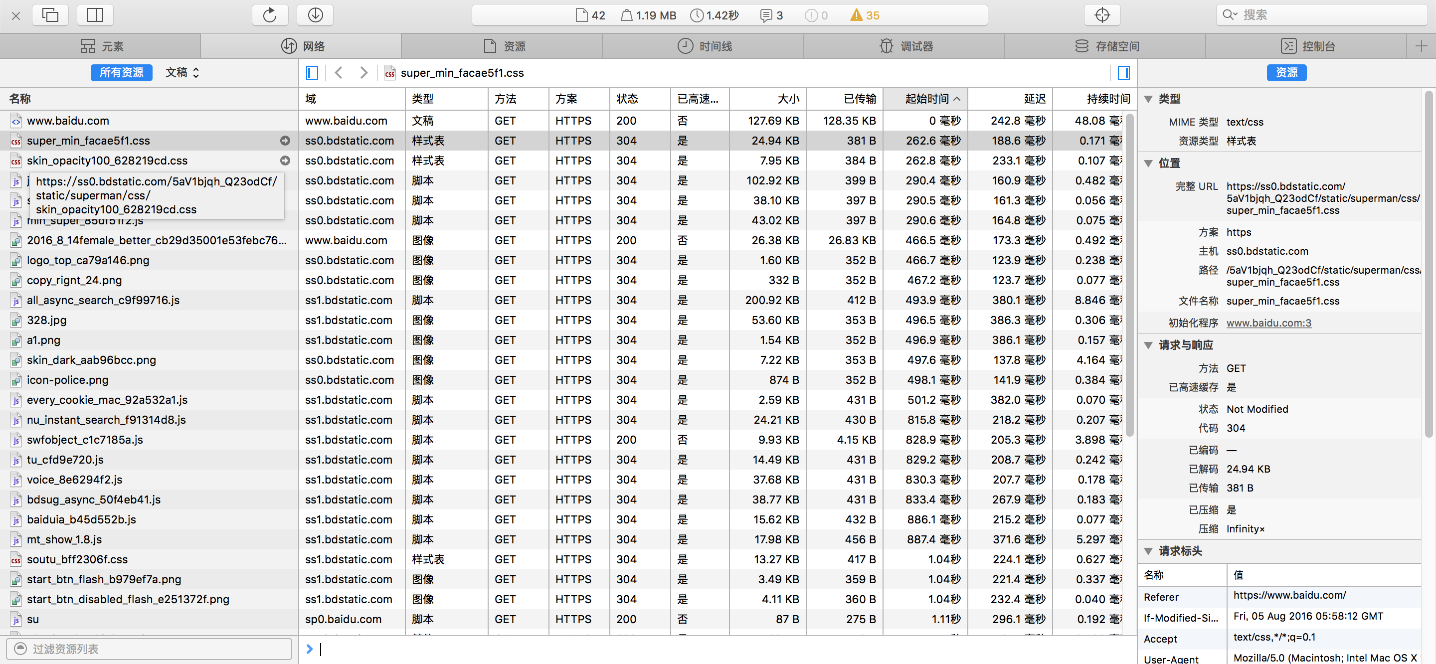This screenshot has width=1436, height=664.
Task: Switch to the 网络 (Network) tab
Action: coord(301,46)
